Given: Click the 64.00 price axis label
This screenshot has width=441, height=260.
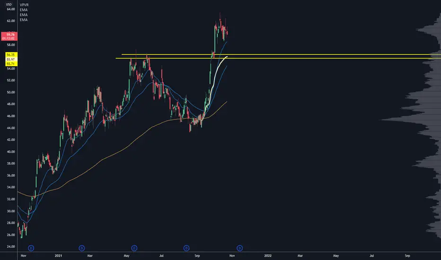Looking at the screenshot, I should (11, 9).
